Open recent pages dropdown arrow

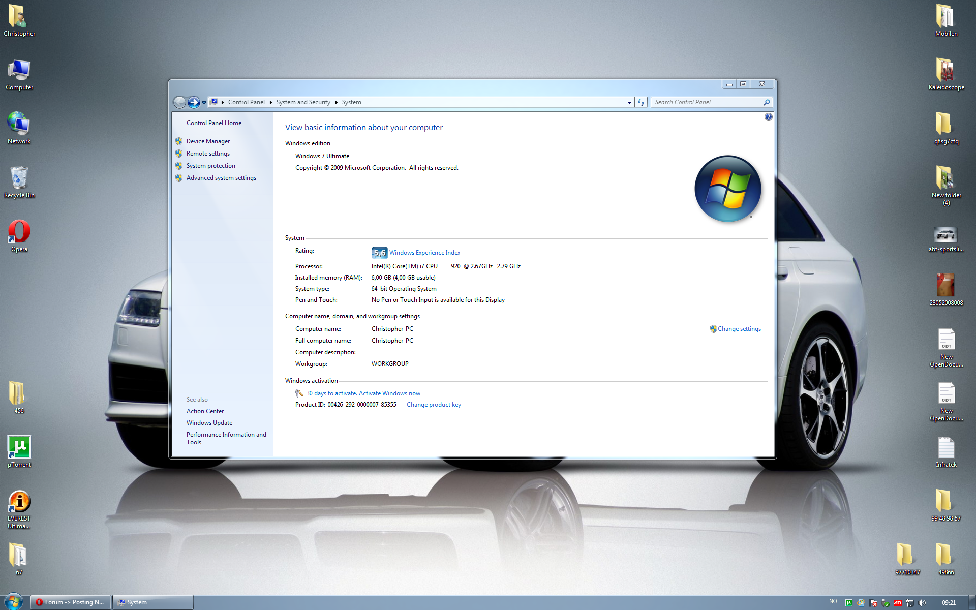[204, 102]
